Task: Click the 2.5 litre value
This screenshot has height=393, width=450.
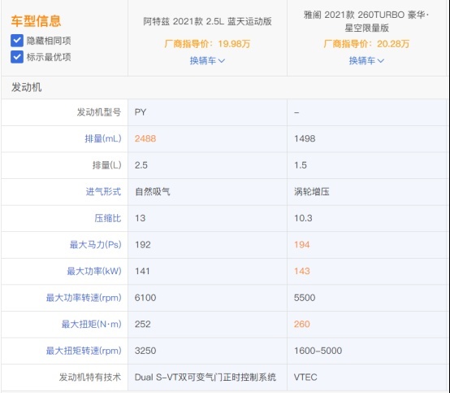Action: pos(141,165)
